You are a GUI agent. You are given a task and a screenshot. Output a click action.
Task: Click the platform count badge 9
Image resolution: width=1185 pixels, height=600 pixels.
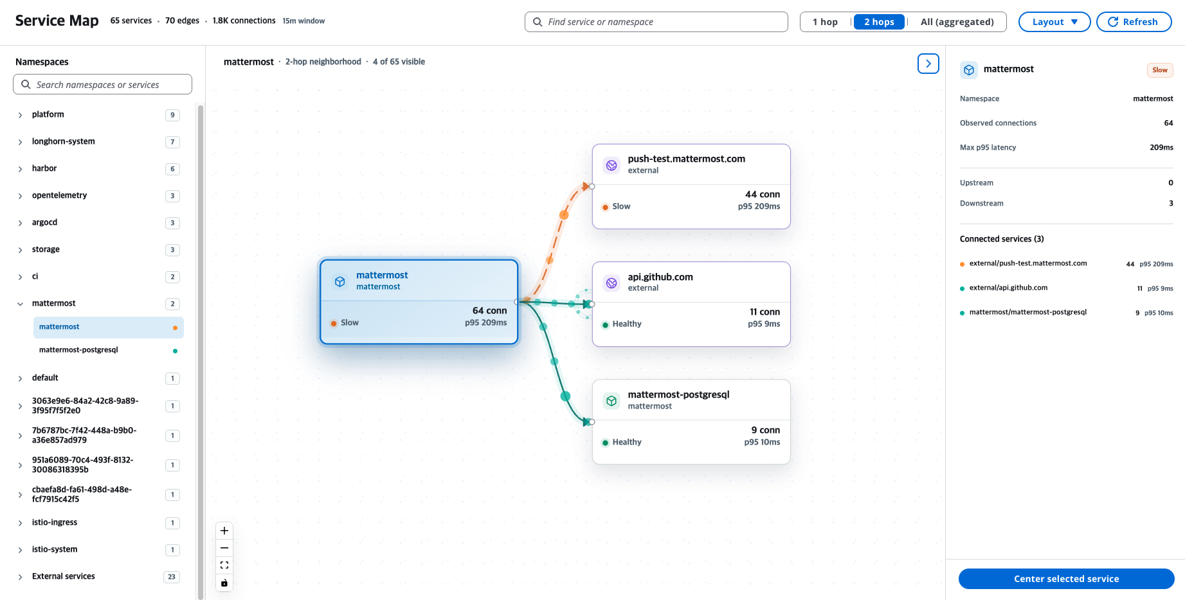[172, 115]
